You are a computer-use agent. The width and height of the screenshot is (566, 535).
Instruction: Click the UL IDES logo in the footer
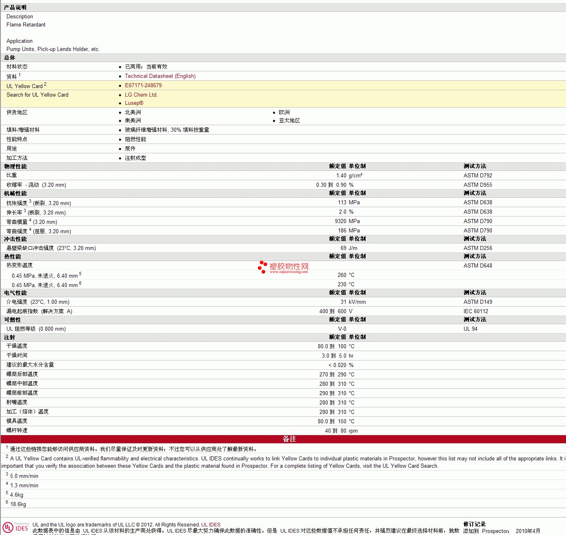pos(15,528)
